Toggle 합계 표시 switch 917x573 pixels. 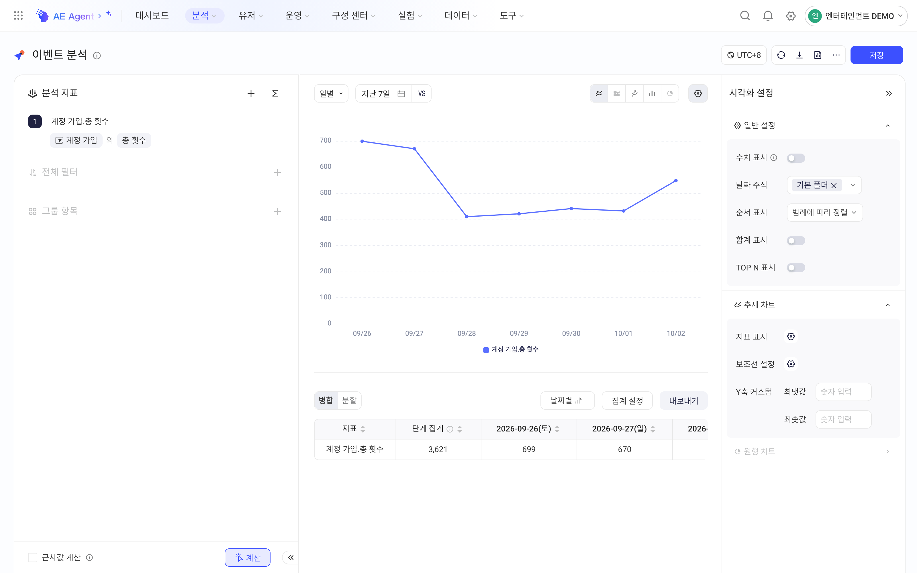pyautogui.click(x=796, y=241)
